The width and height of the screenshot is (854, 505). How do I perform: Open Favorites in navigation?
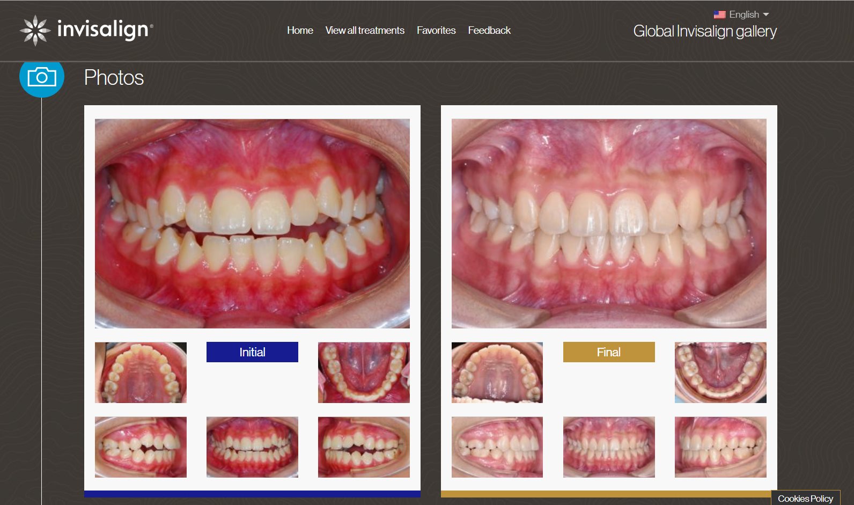436,31
